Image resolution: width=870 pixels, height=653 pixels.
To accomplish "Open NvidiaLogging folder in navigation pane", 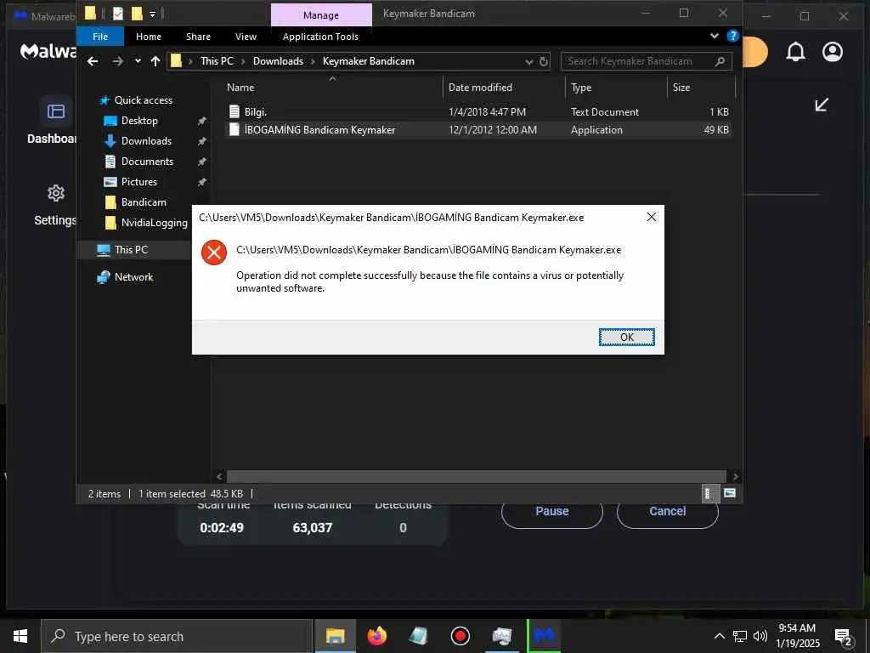I will tap(154, 223).
